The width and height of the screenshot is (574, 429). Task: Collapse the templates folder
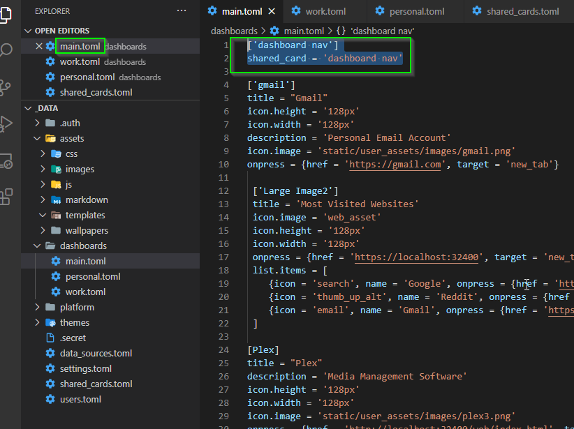click(x=43, y=215)
